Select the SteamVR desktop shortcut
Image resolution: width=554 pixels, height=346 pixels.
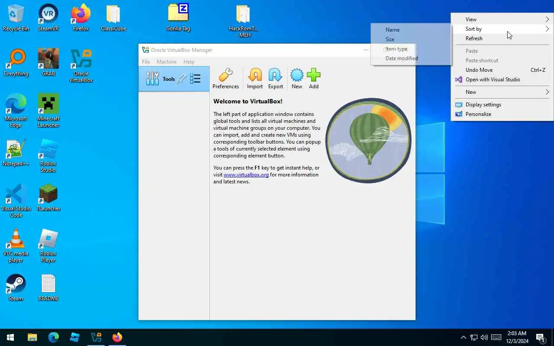coord(48,18)
